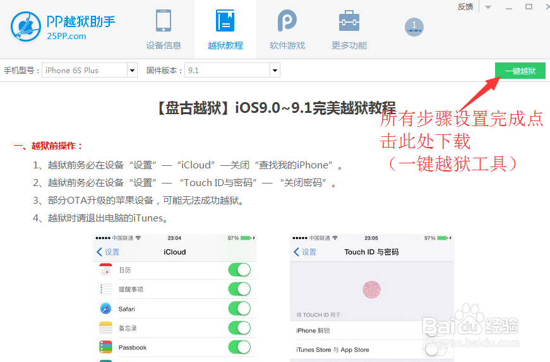
Task: Click the 将 TOUCH ID 用于 label
Action: coord(319,315)
